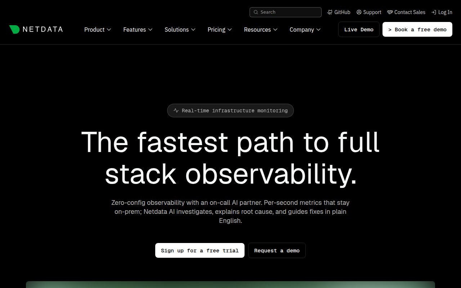
Task: Expand the Product chevron
Action: [x=109, y=30]
